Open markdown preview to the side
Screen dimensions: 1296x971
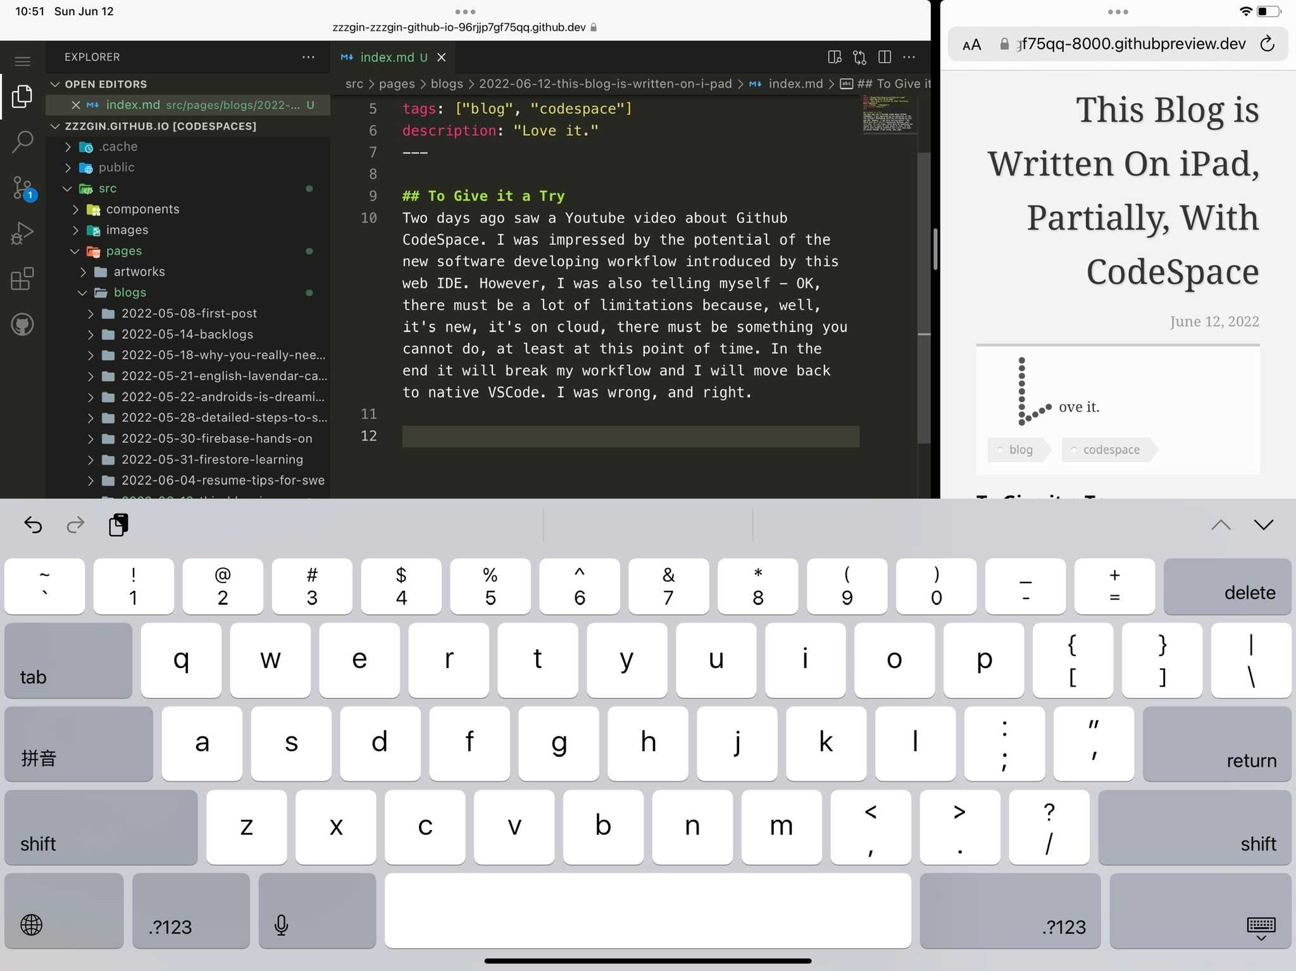[x=835, y=57]
